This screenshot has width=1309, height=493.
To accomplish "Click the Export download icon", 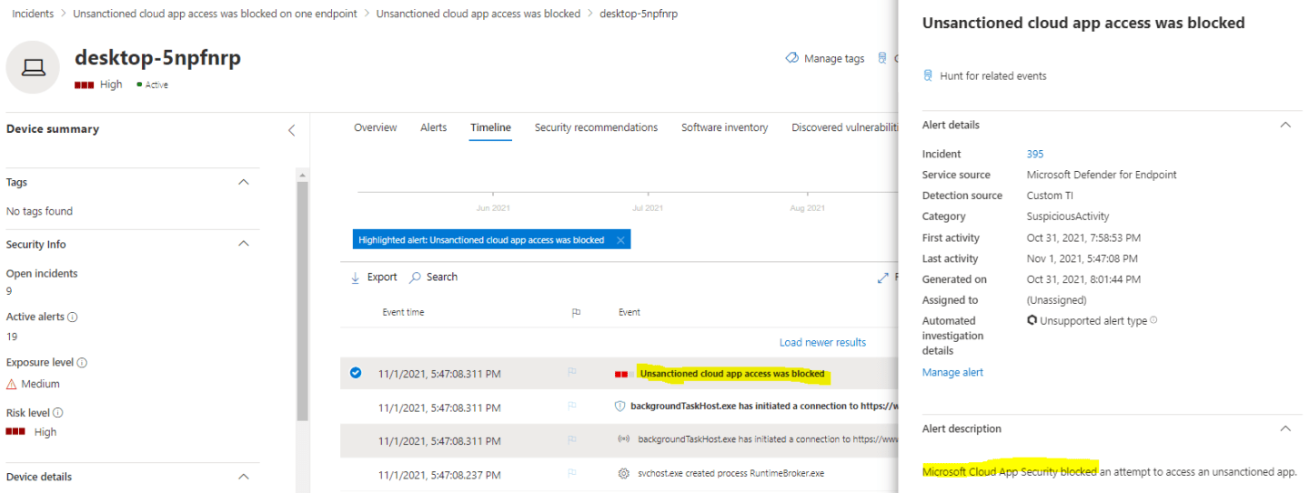I will 356,277.
